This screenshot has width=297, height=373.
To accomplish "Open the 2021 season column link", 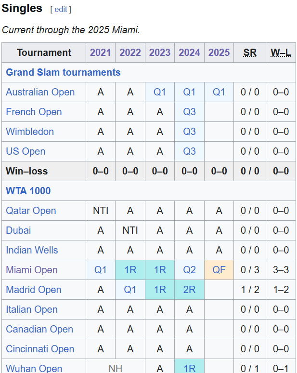I will [x=101, y=53].
